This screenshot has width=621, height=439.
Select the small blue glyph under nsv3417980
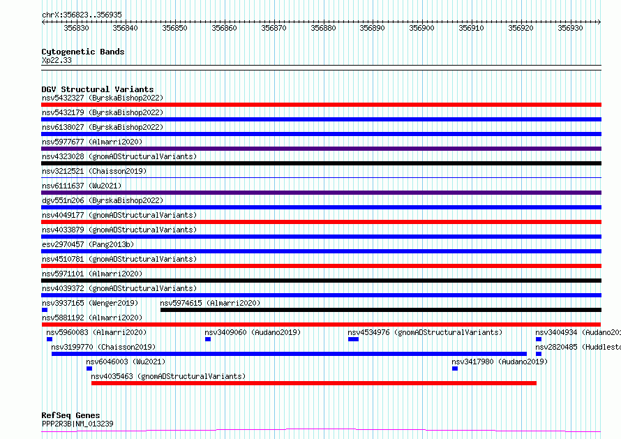[455, 369]
